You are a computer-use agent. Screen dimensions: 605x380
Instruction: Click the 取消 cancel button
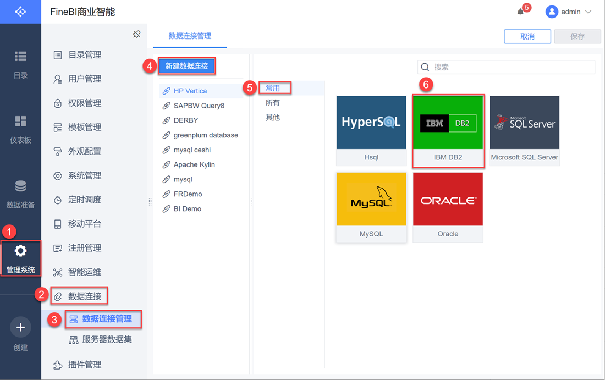click(527, 36)
